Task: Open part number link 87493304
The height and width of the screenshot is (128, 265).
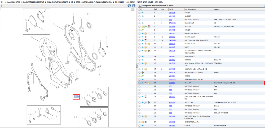Action: tap(173, 23)
